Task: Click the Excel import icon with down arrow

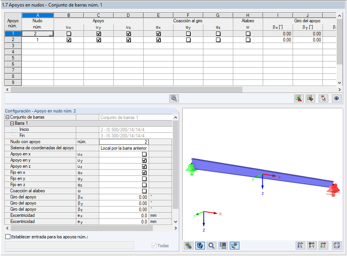Action: coord(311,98)
